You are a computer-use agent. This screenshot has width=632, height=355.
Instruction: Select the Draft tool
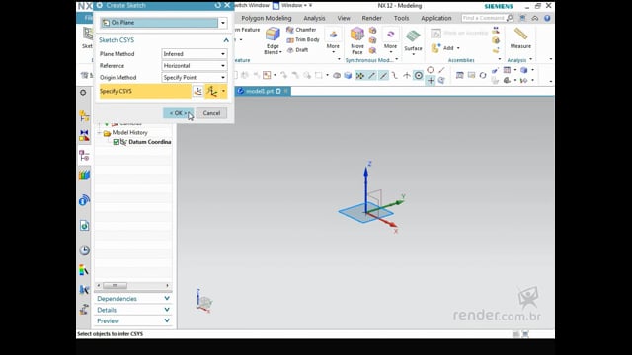297,50
